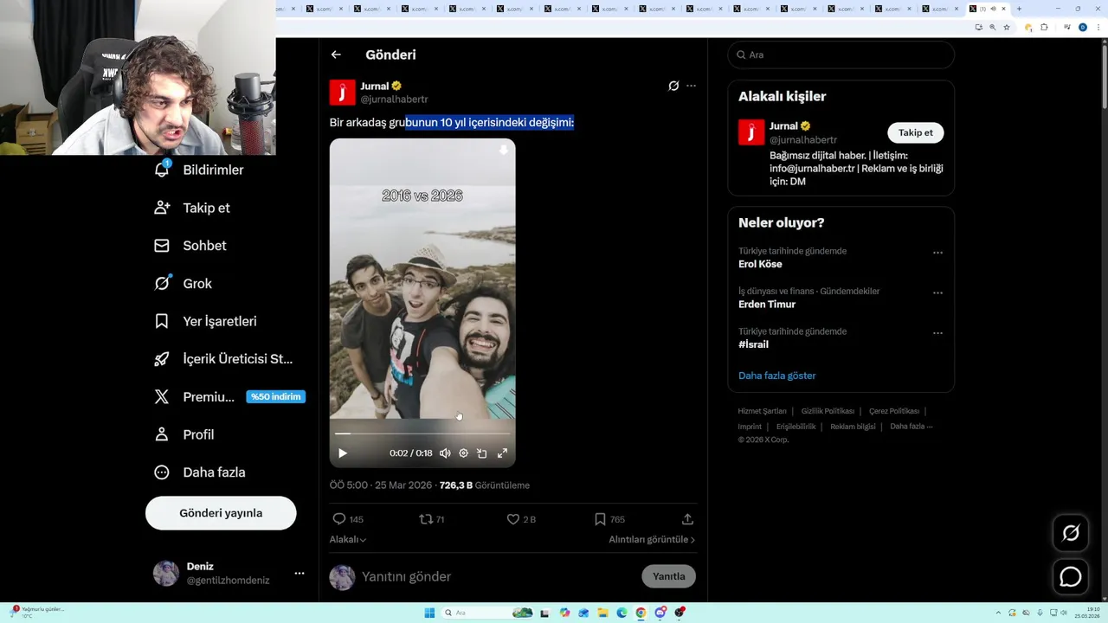The height and width of the screenshot is (623, 1108).
Task: Open Chrome three-dot menu
Action: point(1097,27)
